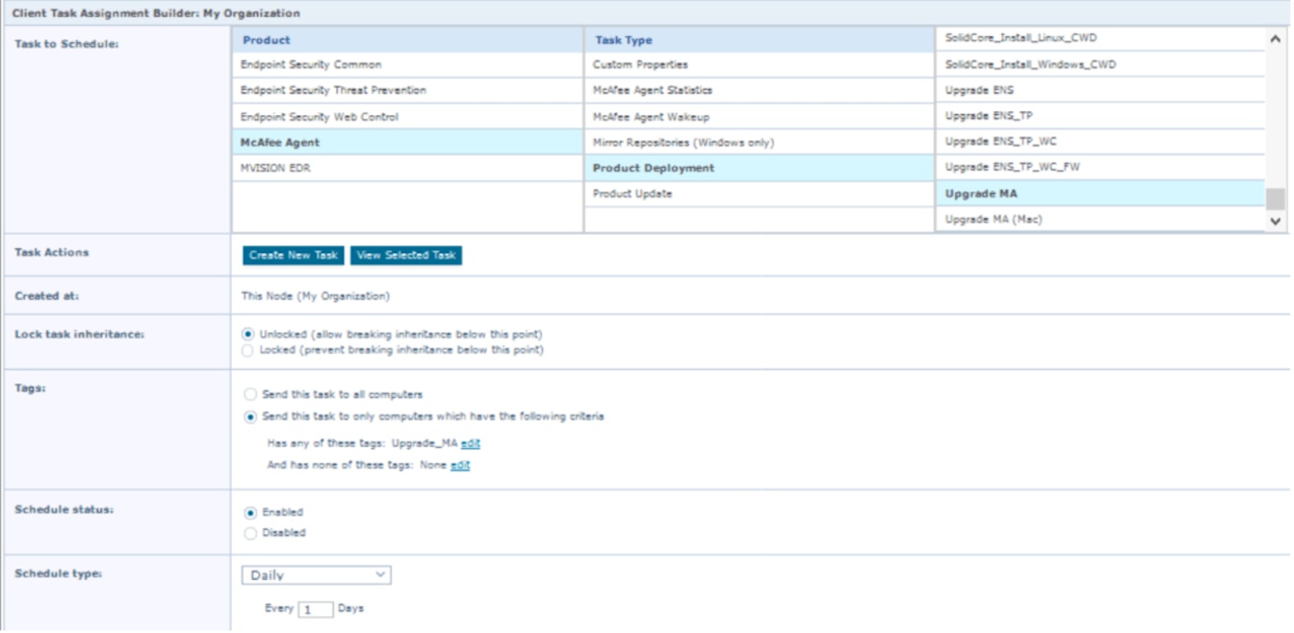Select Unlocked task inheritance option
Image resolution: width=1294 pixels, height=633 pixels.
[248, 334]
